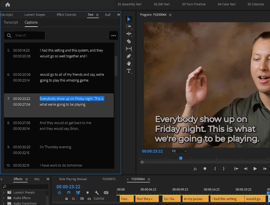Expand the Lumetri Presets folder

pyautogui.click(x=4, y=192)
